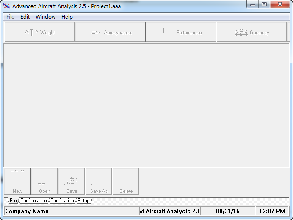Open the Performance module
The height and width of the screenshot is (220, 293).
point(181,32)
